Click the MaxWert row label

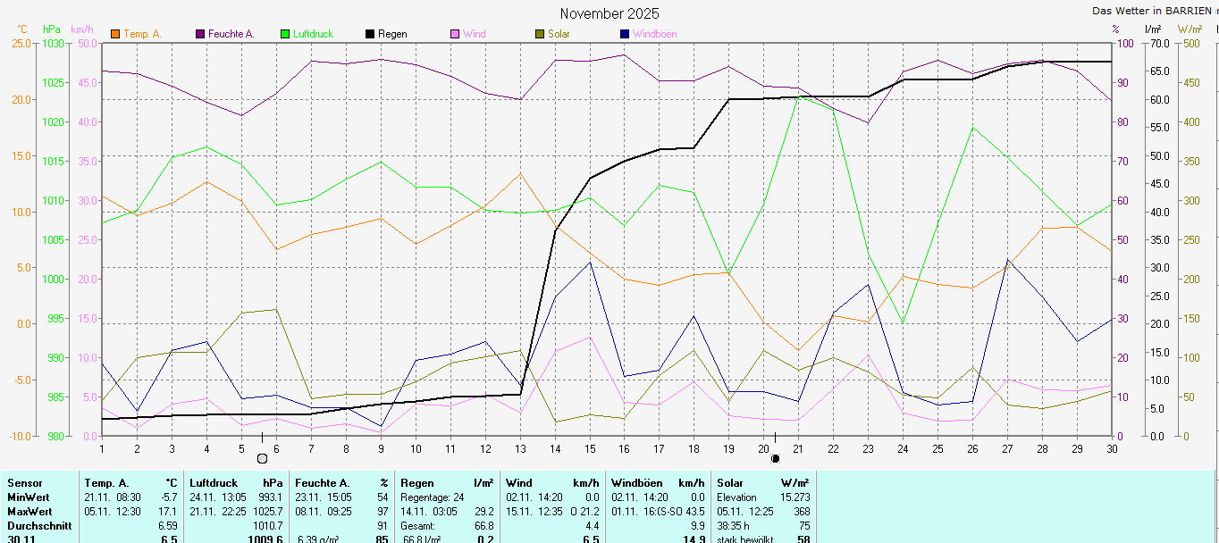click(28, 512)
